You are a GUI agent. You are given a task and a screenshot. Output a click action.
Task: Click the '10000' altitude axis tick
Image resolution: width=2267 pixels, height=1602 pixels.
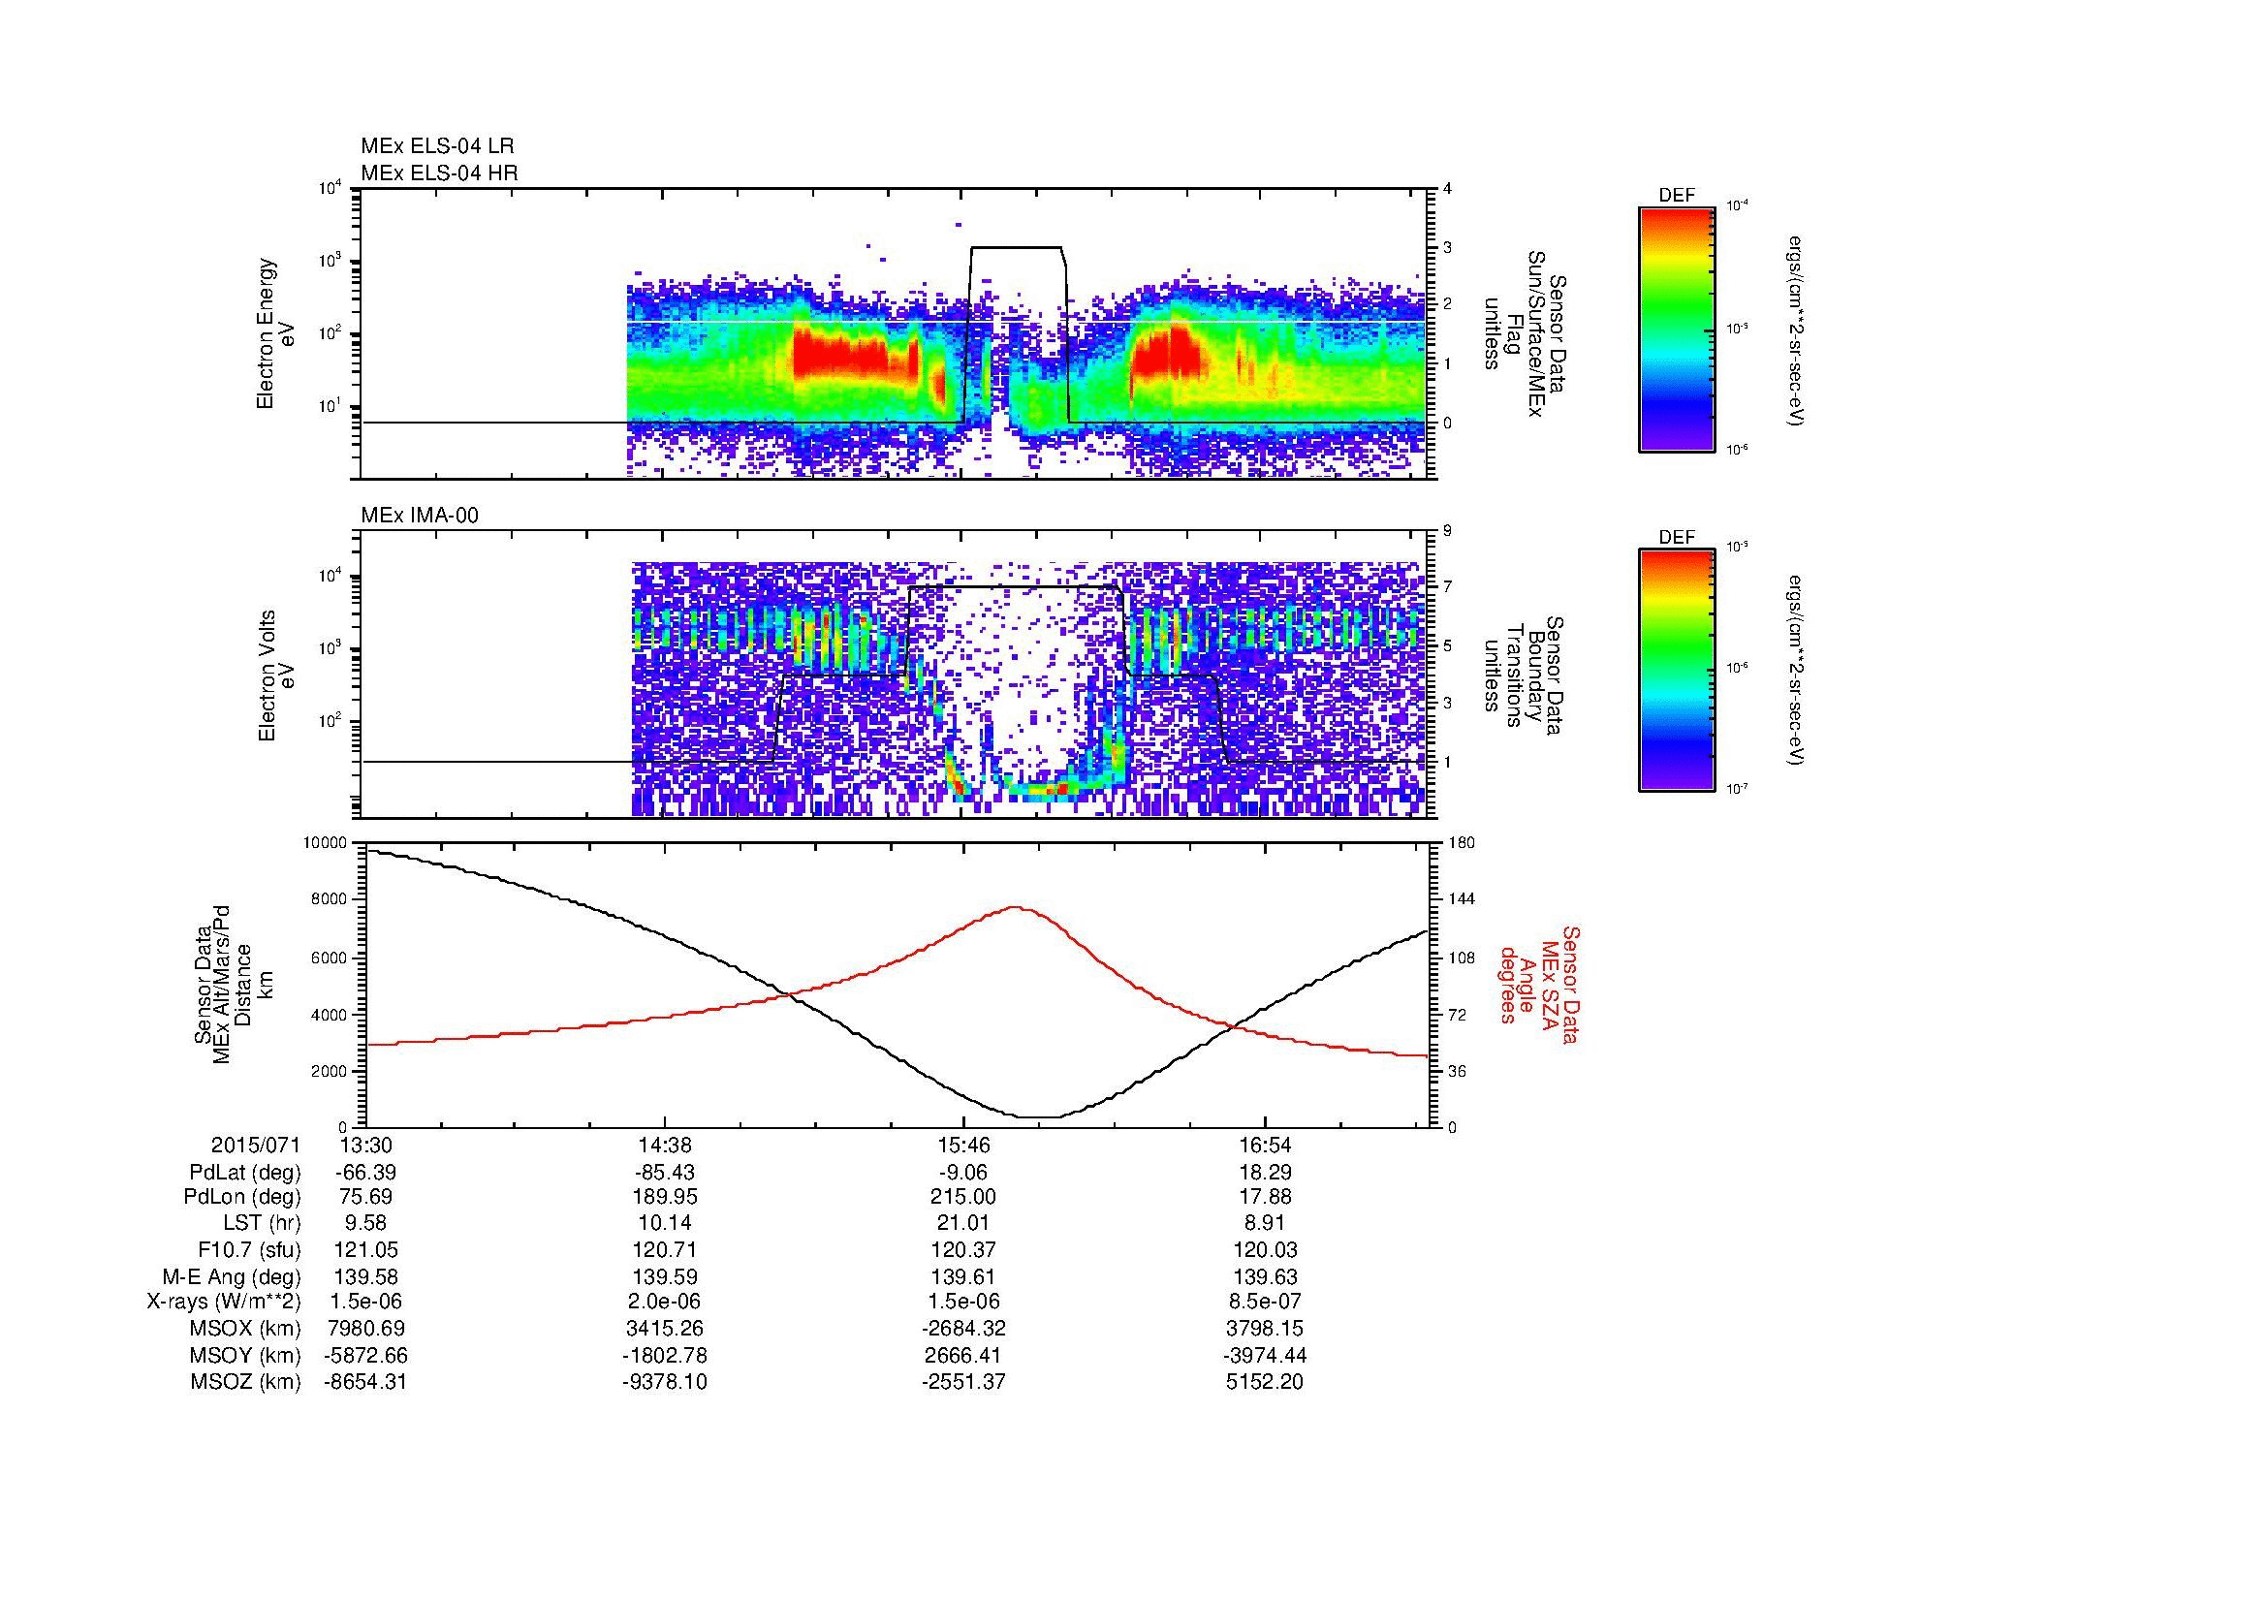point(326,843)
